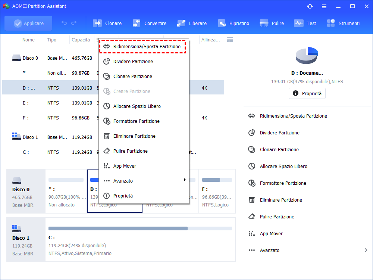Select the C: partition block in disk map
Viewport: 373px width, 280px height.
click(x=140, y=240)
